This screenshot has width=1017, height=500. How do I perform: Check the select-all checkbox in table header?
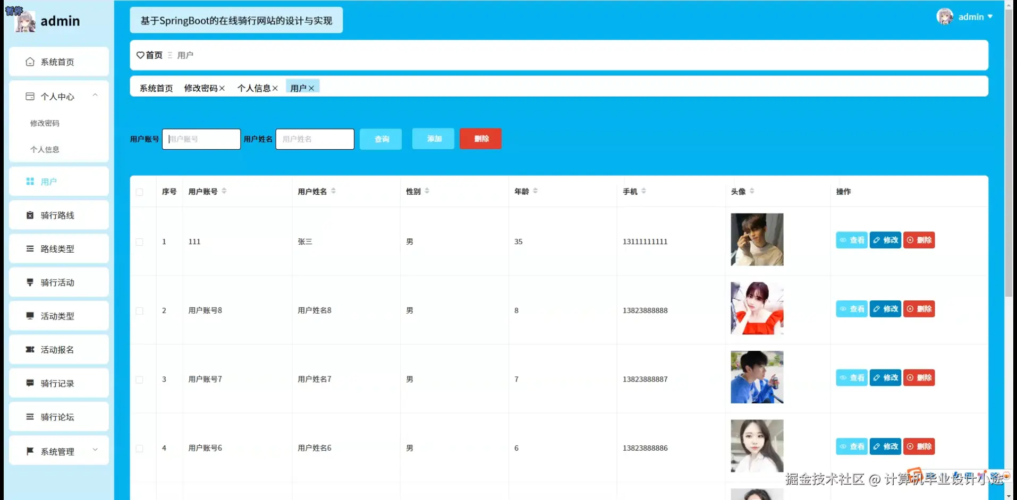tap(140, 192)
